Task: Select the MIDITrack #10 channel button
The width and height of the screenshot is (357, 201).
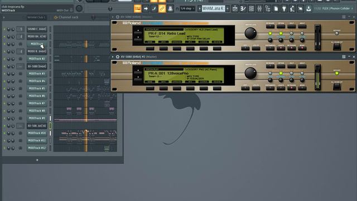Action: [37, 133]
